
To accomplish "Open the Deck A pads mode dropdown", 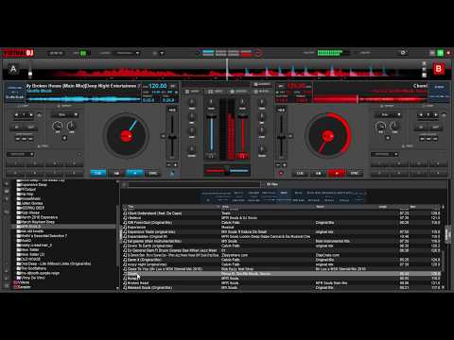I will [x=21, y=154].
